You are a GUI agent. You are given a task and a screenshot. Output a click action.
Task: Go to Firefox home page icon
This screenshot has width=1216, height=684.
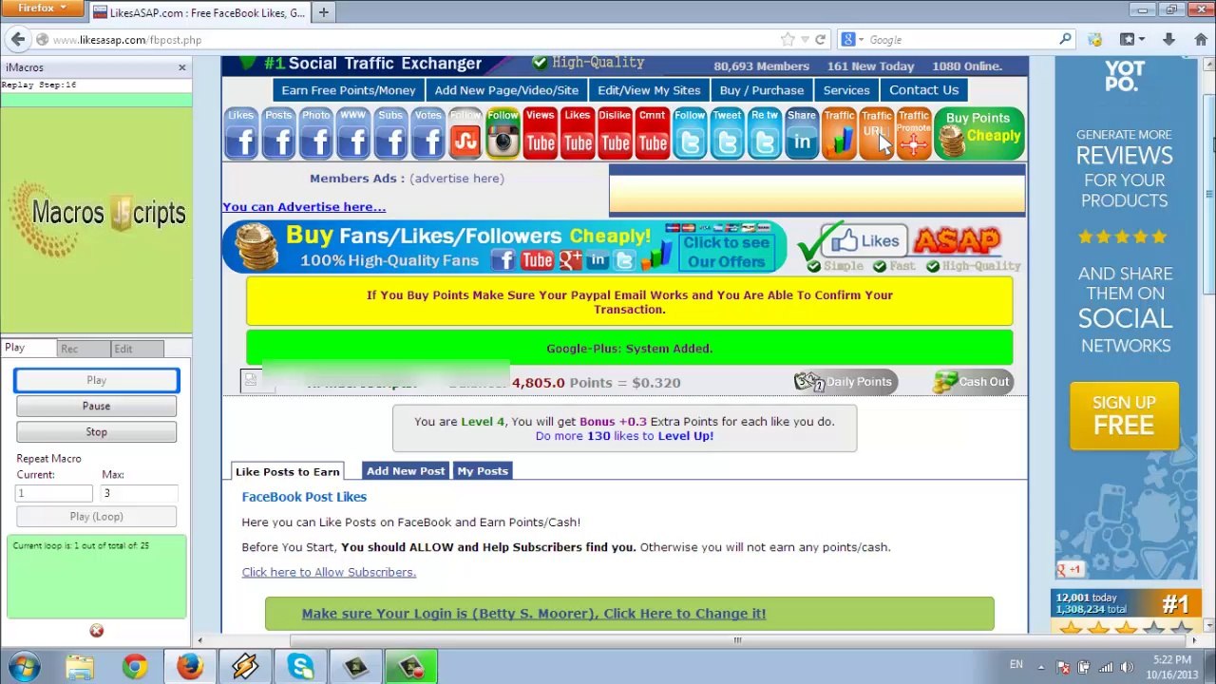click(1201, 40)
